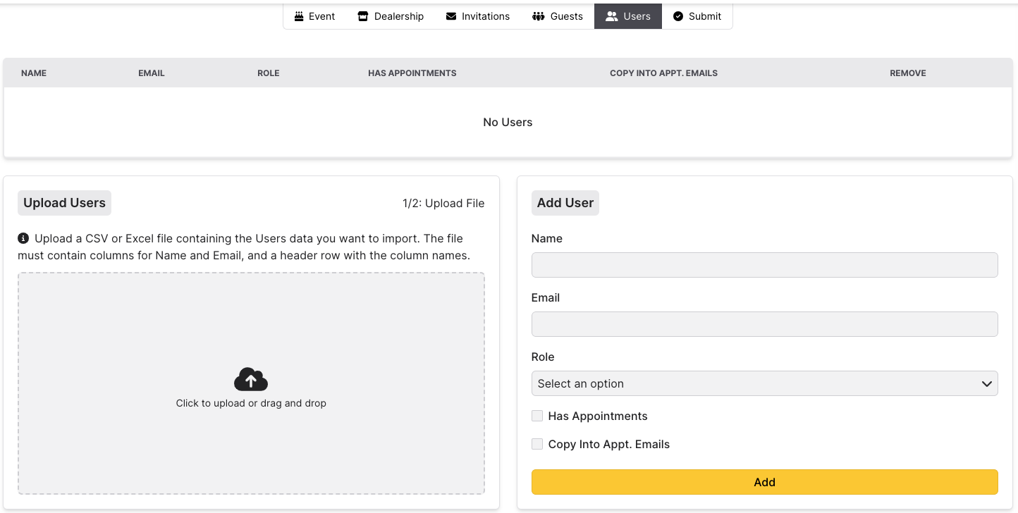
Task: Click the cloud upload icon in the drop zone
Action: [x=251, y=378]
